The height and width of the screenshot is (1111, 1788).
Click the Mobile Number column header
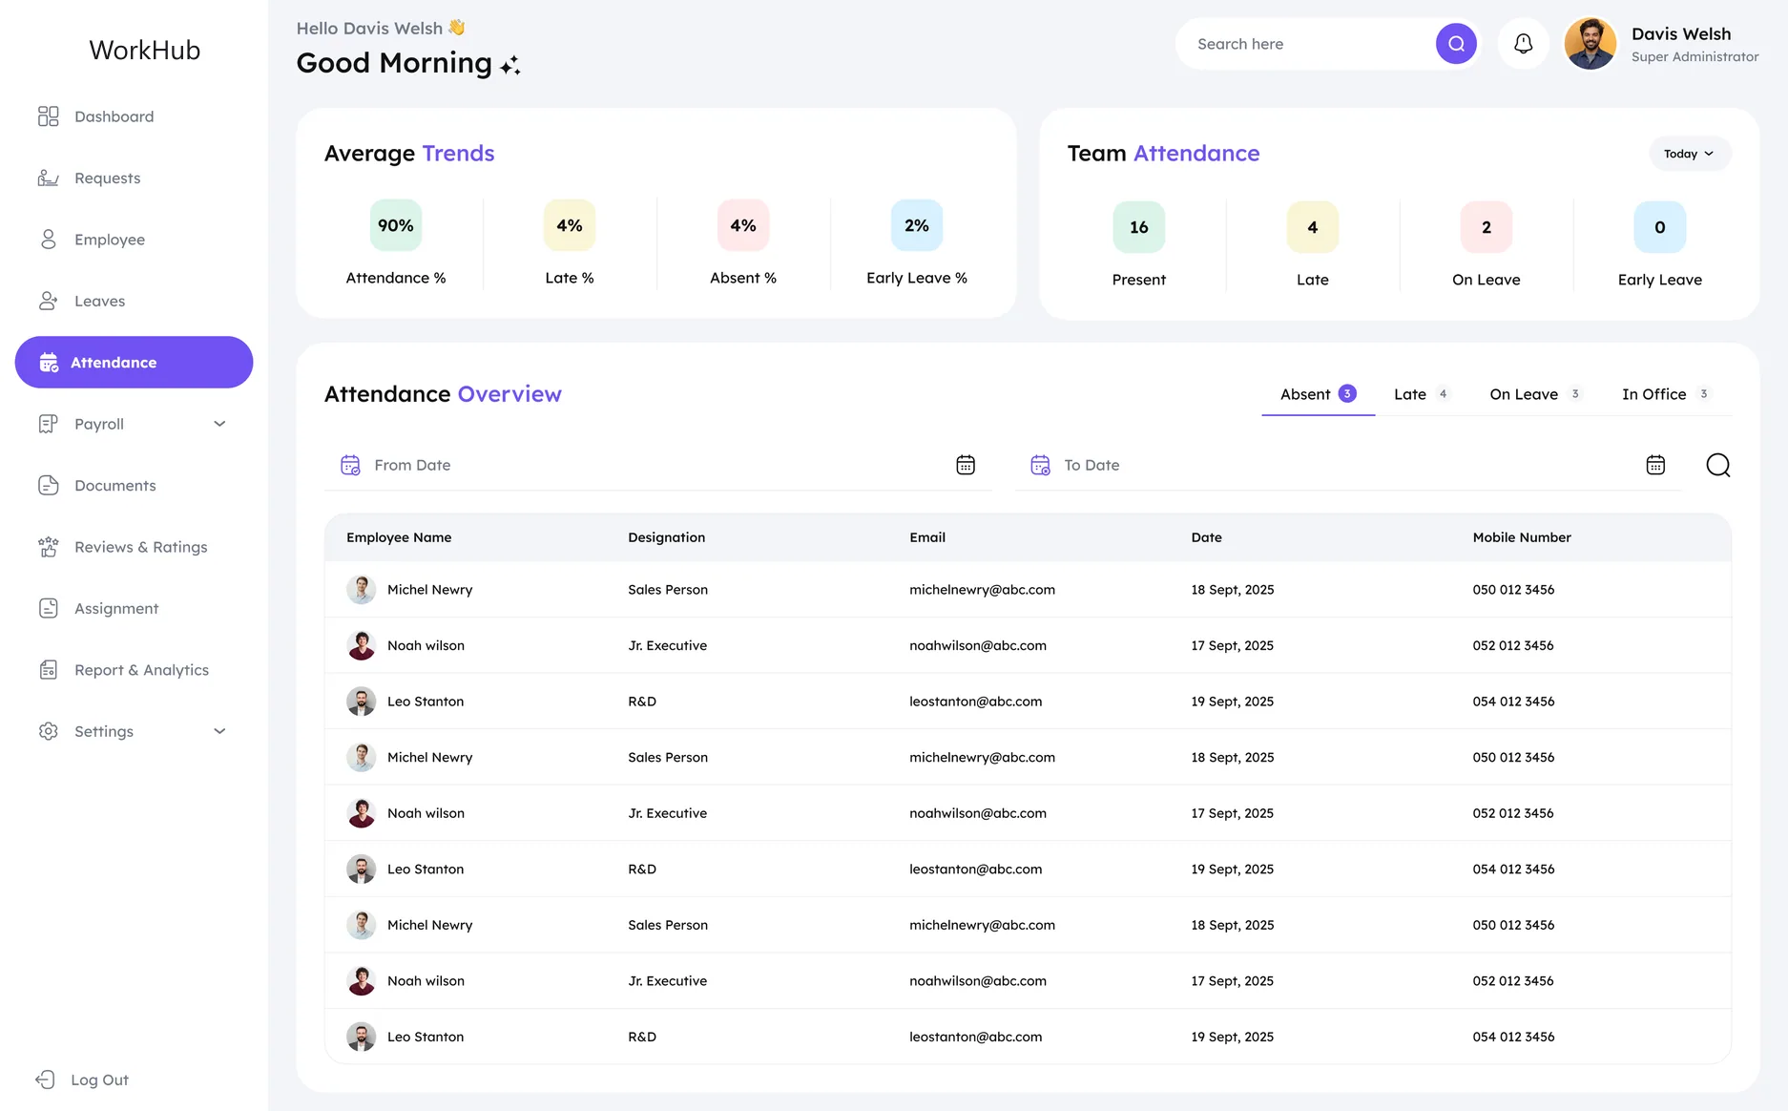pos(1522,537)
